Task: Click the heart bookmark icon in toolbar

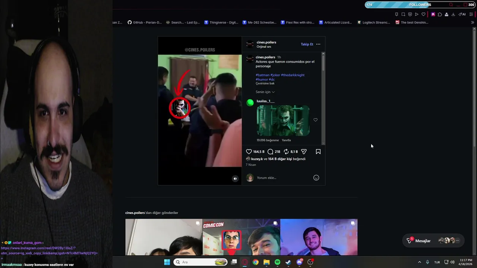Action: 423,15
